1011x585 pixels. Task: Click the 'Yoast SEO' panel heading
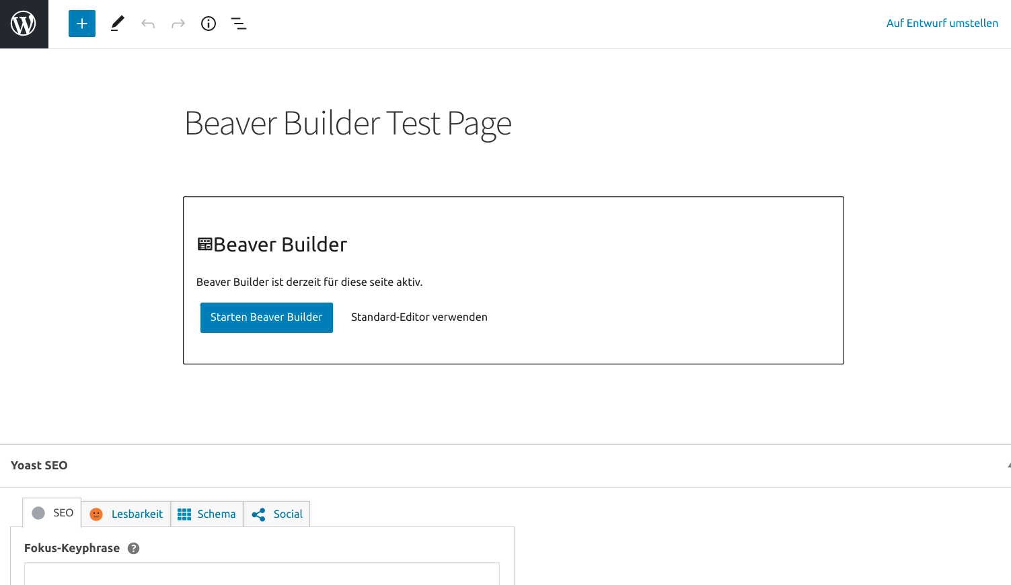(x=39, y=465)
